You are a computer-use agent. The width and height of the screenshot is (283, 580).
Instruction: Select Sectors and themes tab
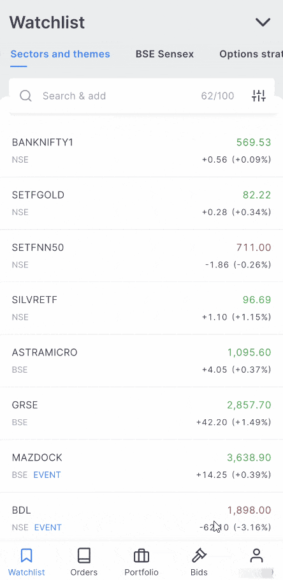point(60,54)
